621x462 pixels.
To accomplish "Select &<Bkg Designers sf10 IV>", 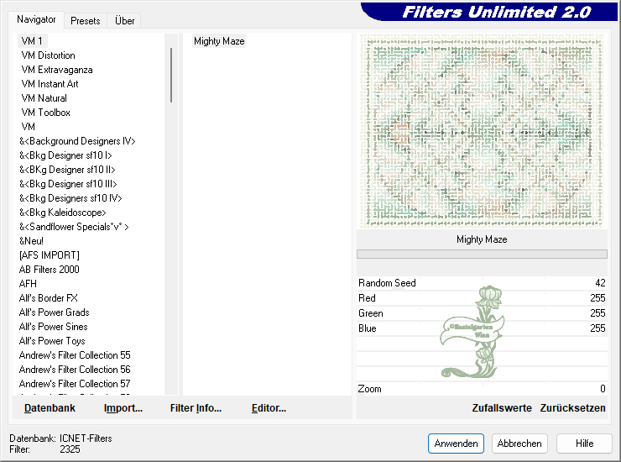I will pos(70,198).
